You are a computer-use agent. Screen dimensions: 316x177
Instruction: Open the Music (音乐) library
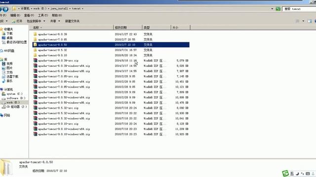tap(7, 81)
